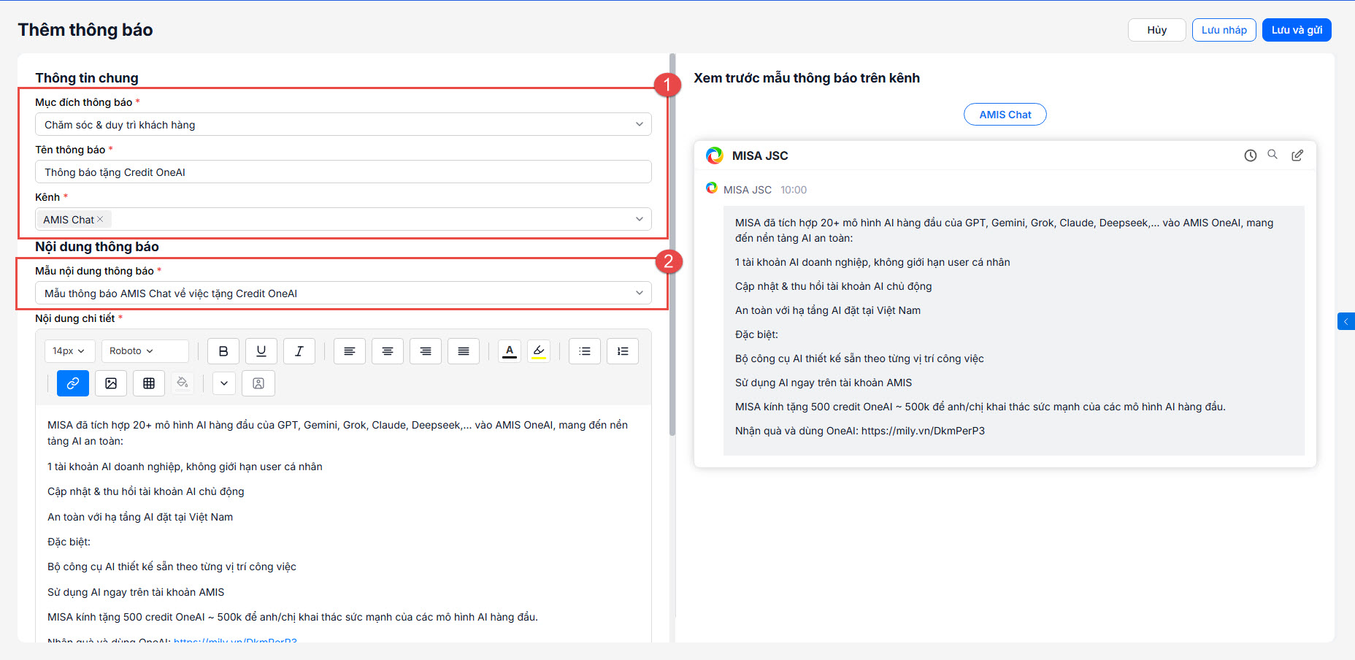This screenshot has height=660, width=1355.
Task: Click the 10:00 timestamp in preview
Action: 794,190
